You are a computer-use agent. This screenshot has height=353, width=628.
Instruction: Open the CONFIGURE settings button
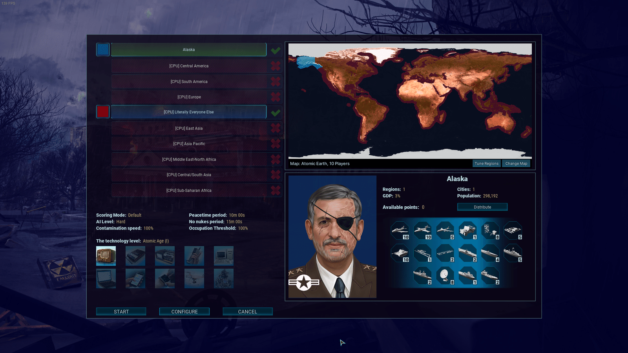point(184,311)
